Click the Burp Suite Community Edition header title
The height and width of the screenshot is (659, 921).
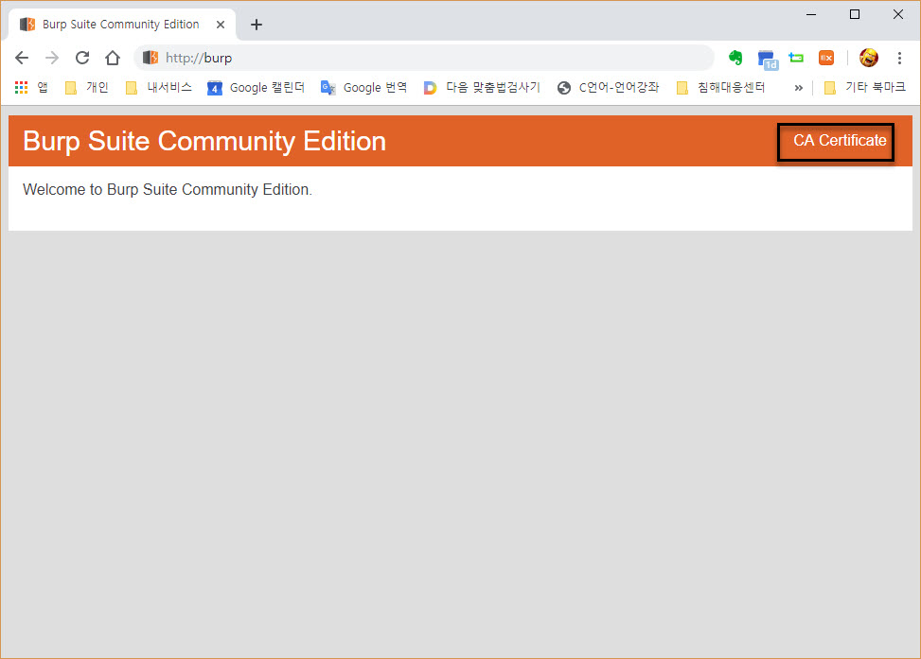pos(204,141)
